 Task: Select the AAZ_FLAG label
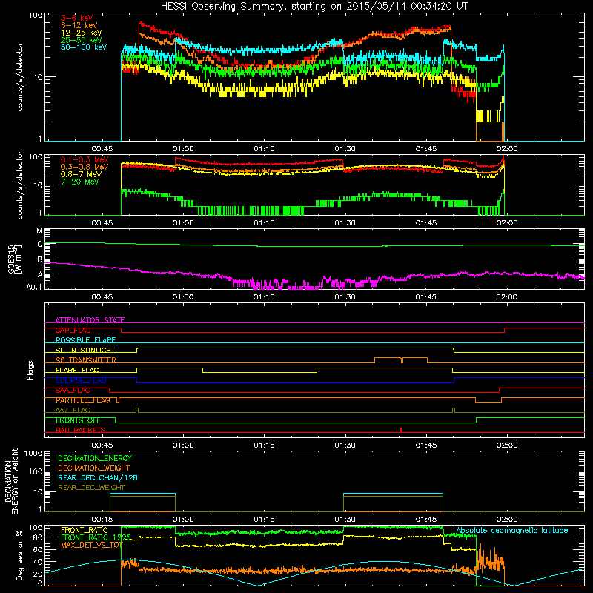73,410
